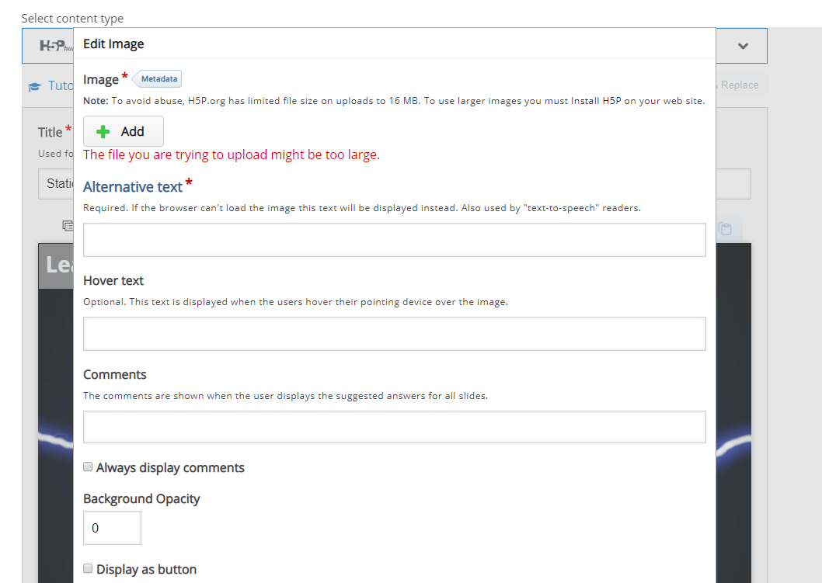Image resolution: width=822 pixels, height=583 pixels.
Task: Focus the Hover text input box
Action: pos(394,334)
